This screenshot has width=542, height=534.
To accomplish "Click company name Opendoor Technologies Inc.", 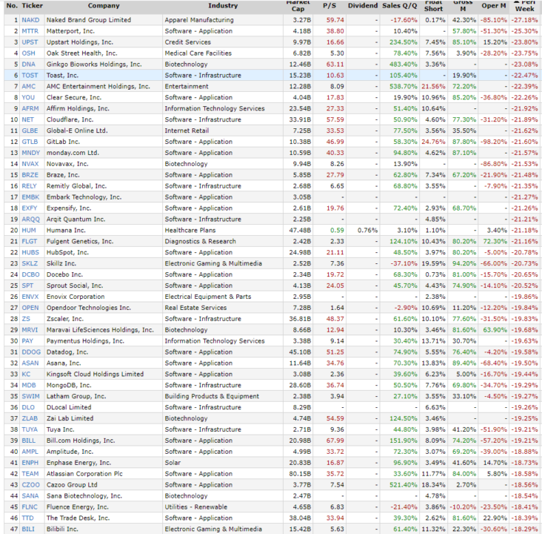I will coord(89,309).
